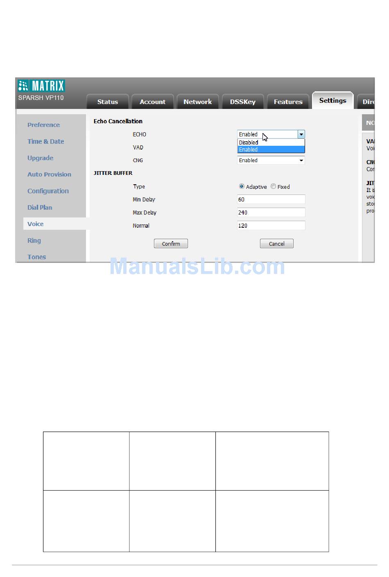This screenshot has width=389, height=577.
Task: Open Ring settings
Action: point(34,240)
